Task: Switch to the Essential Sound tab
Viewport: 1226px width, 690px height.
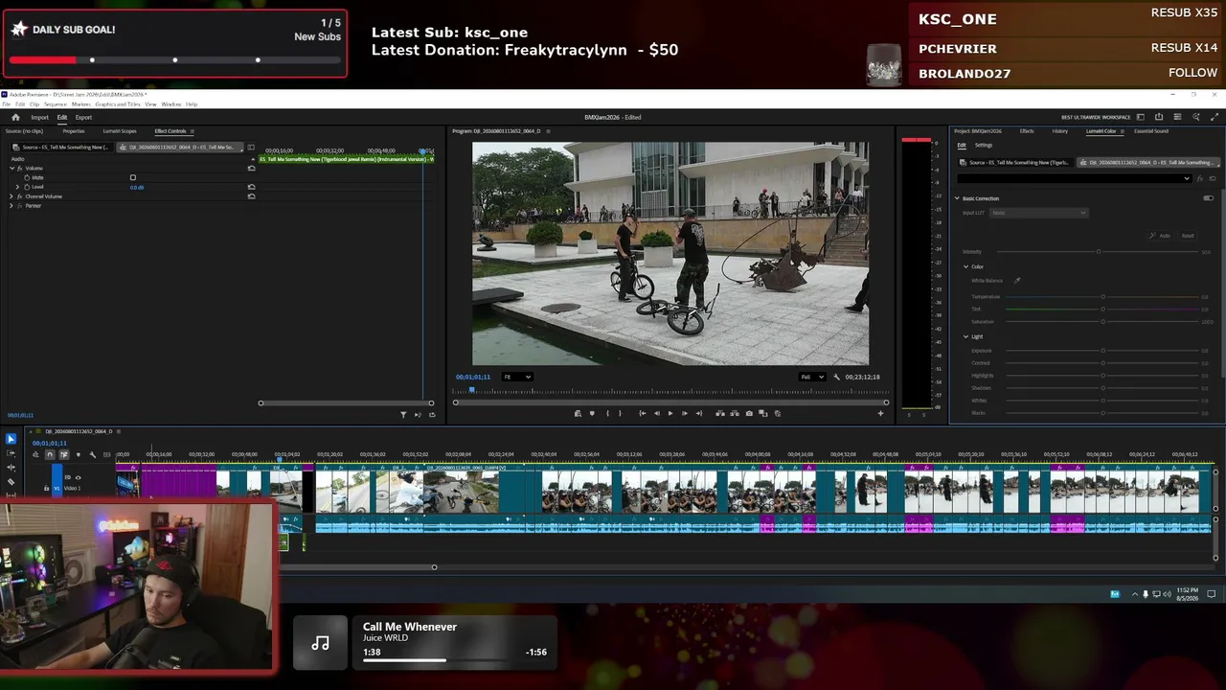Action: 1151,131
